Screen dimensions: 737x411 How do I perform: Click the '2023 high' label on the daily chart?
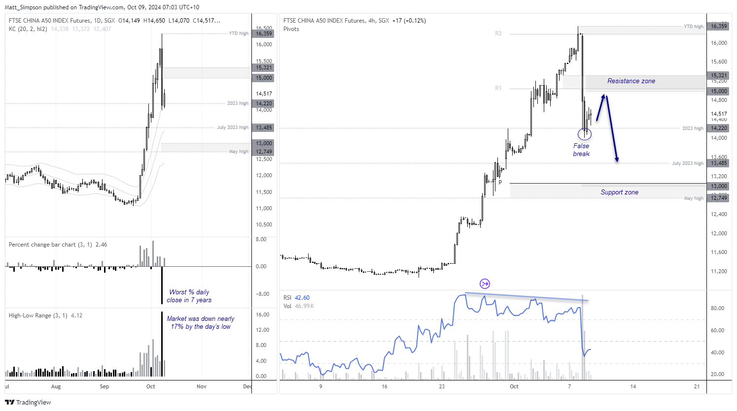pos(238,103)
